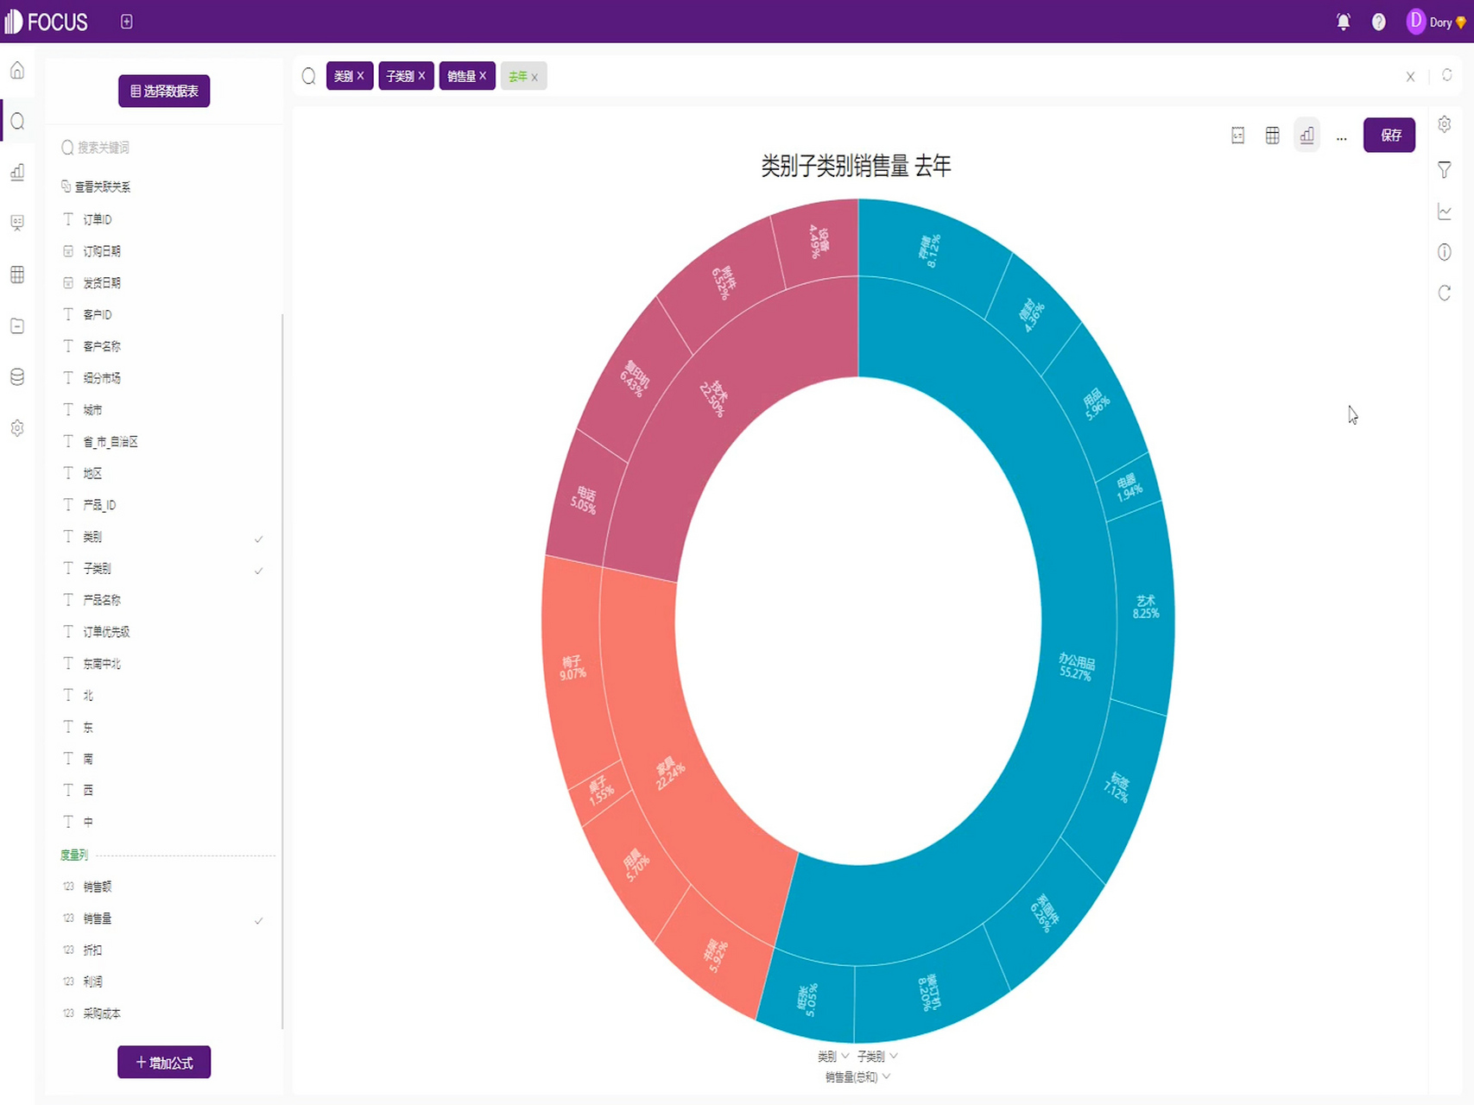The height and width of the screenshot is (1105, 1474).
Task: Open the database sources icon in sidebar
Action: [x=17, y=376]
